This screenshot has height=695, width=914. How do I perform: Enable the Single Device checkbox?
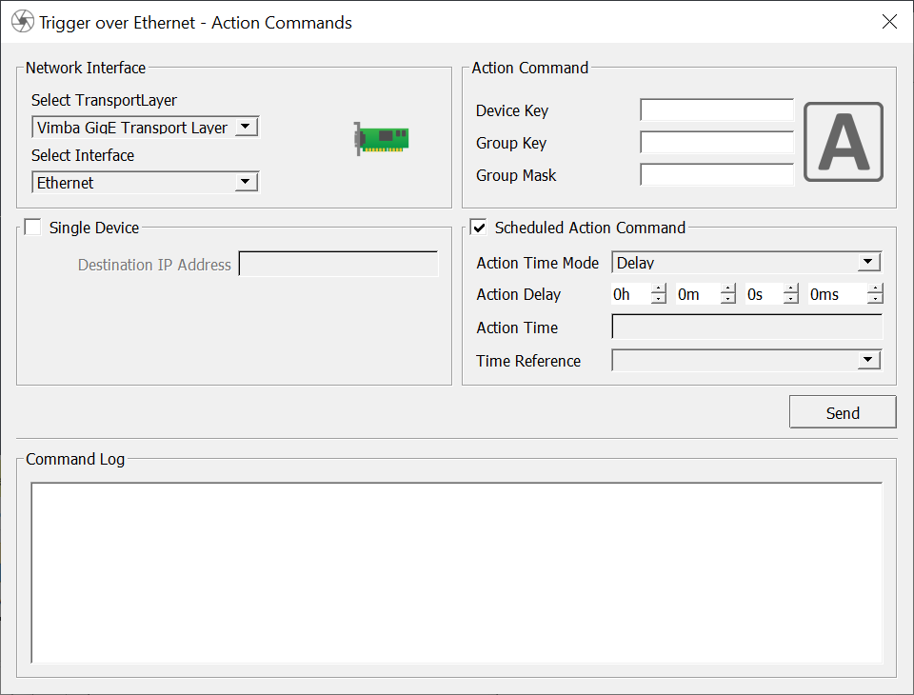tap(33, 228)
